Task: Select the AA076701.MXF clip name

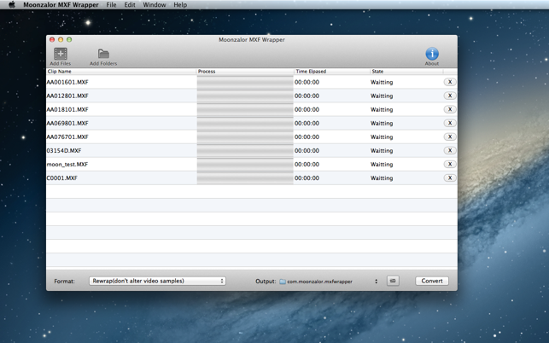Action: [67, 137]
